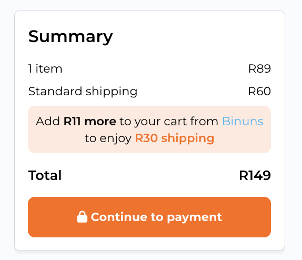This screenshot has height=260, width=302.
Task: Click "to enjoy" in the shipping banner
Action: [108, 139]
